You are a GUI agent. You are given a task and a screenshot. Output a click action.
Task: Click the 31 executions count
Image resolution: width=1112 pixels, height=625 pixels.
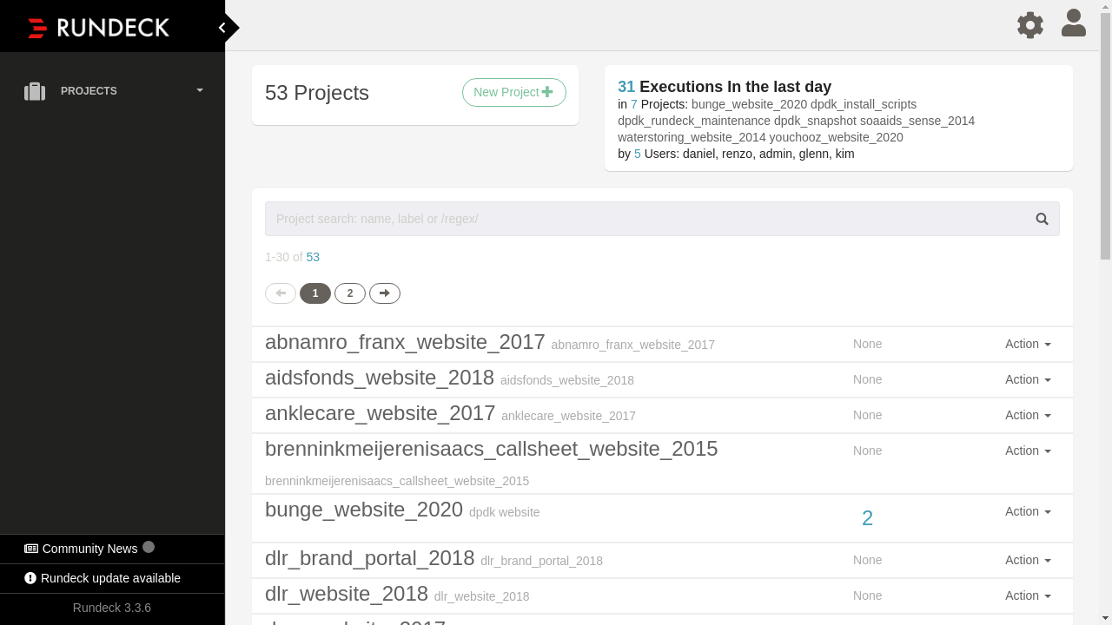click(x=626, y=87)
